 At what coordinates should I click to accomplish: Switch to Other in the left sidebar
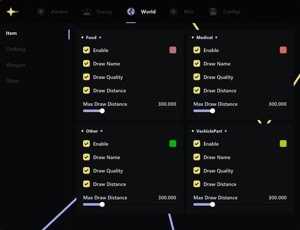(x=13, y=81)
